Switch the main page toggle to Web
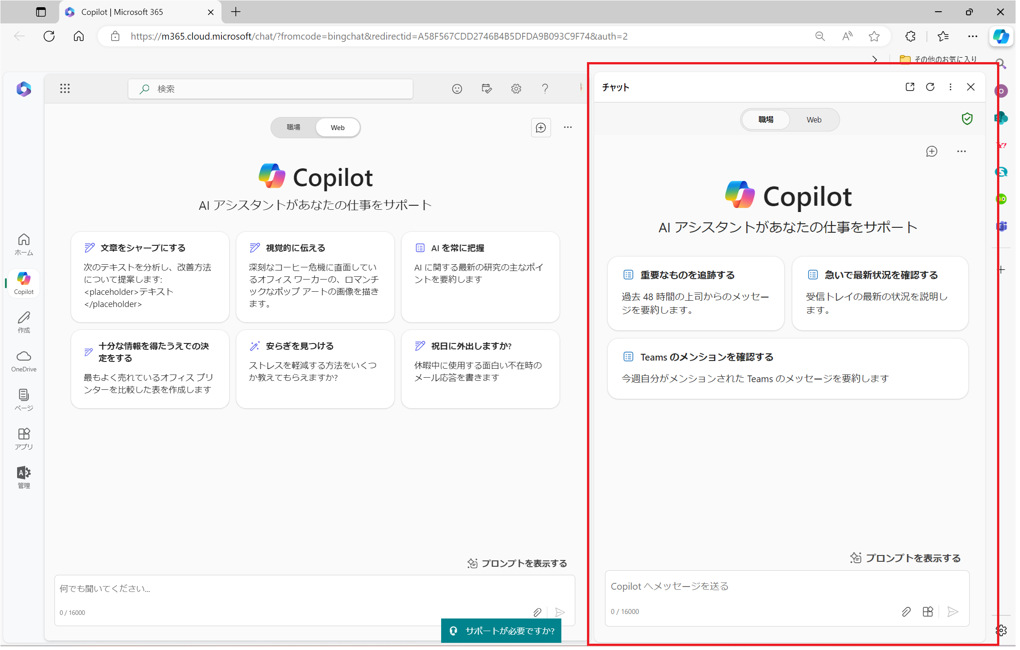The width and height of the screenshot is (1020, 650). pos(338,127)
